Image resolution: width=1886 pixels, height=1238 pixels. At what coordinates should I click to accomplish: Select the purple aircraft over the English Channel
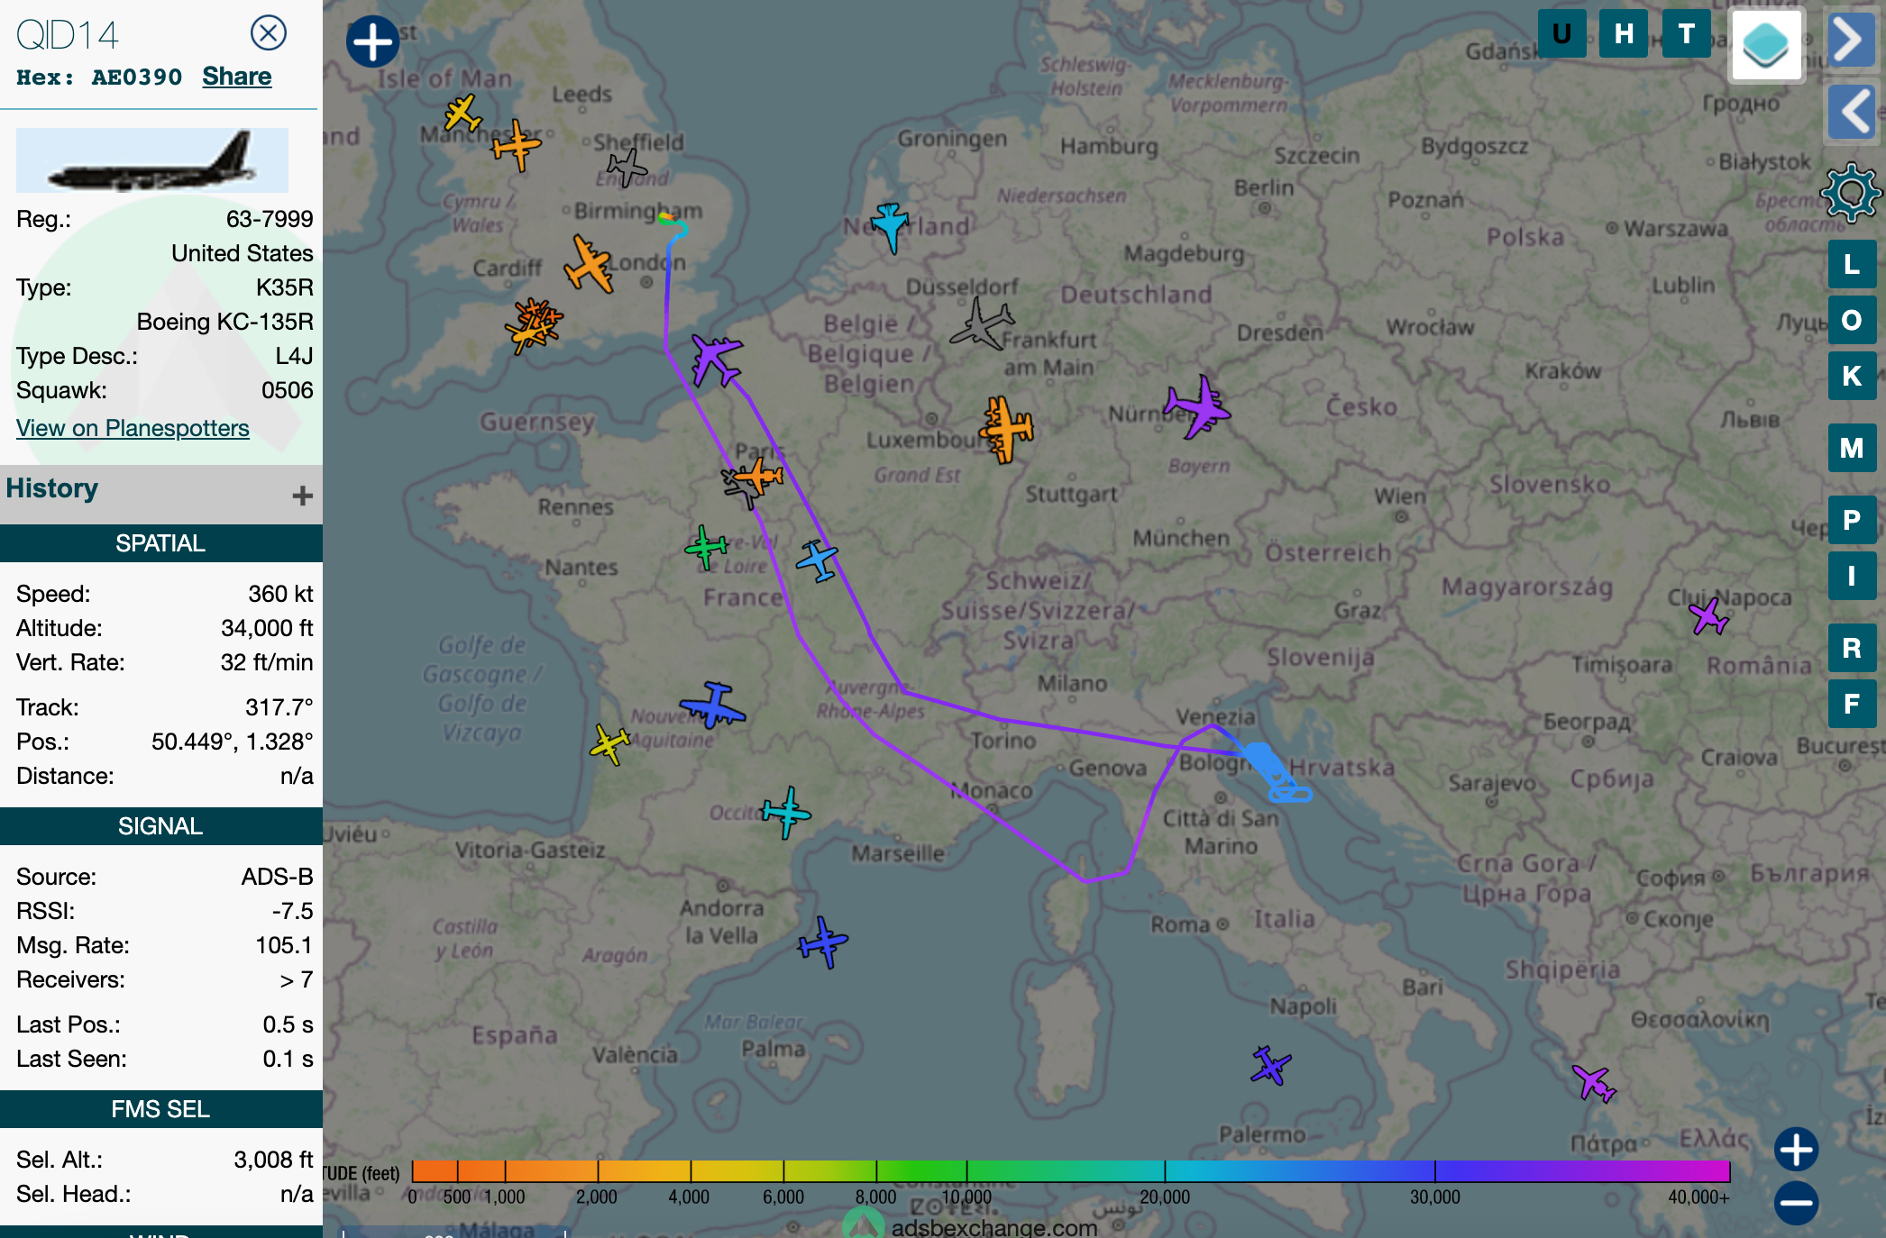[716, 359]
